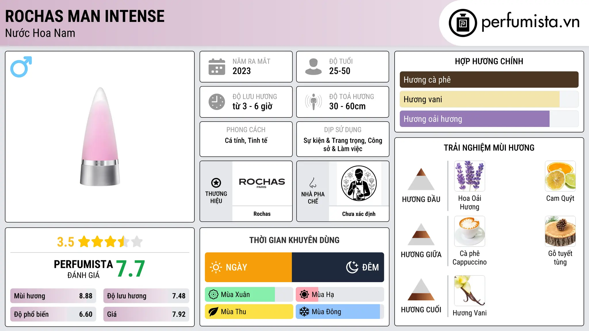The height and width of the screenshot is (331, 589).
Task: Click the HỢP HƯƠNG CHÍNH heading
Action: click(x=489, y=61)
